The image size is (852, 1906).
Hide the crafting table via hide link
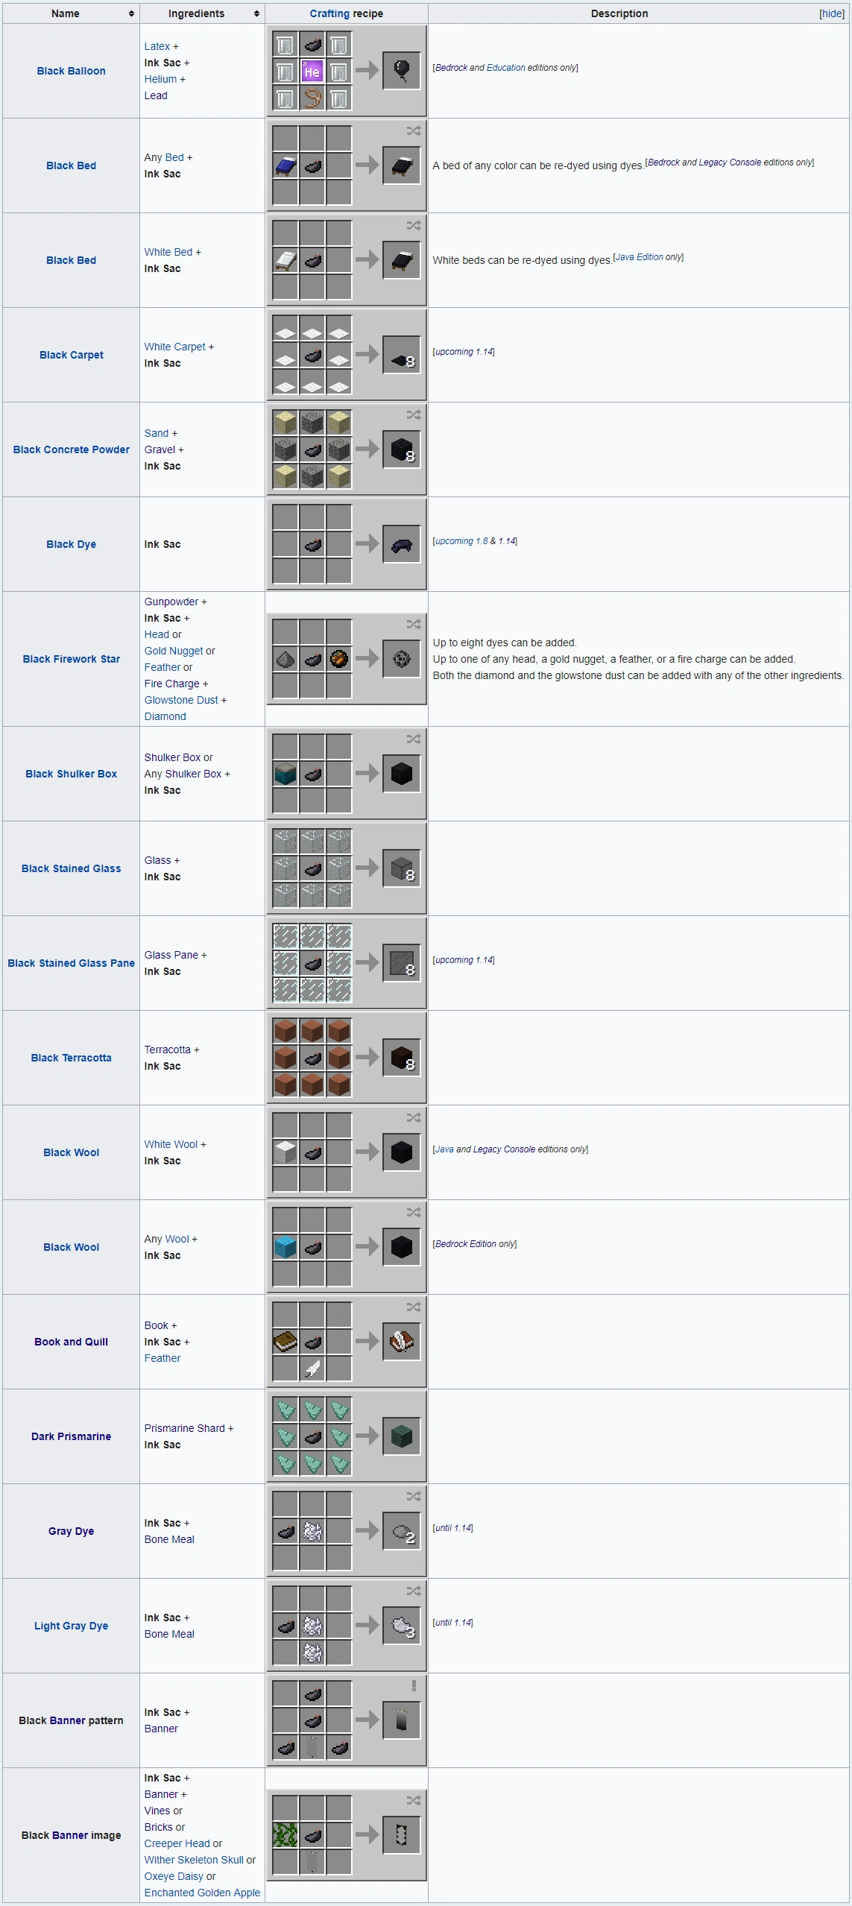[831, 13]
